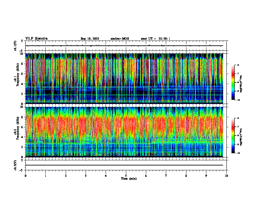
Task: Click the ch.2 'Frequency (kHz)' axis label
Action: click(x=18, y=128)
